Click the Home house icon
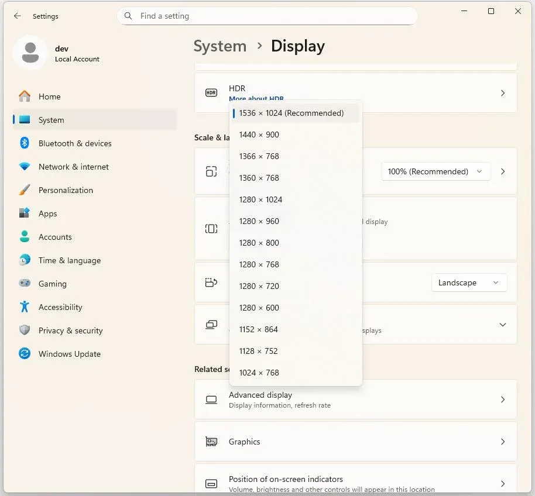 pos(25,97)
